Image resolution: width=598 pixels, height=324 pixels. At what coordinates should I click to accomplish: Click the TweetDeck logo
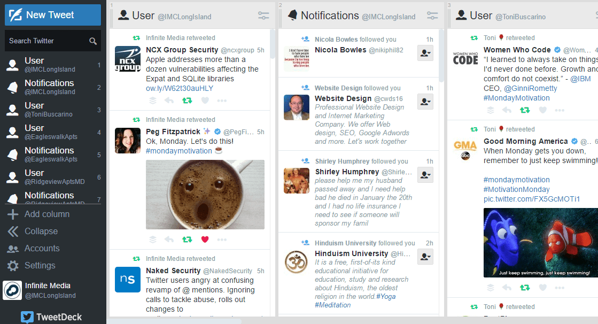[x=51, y=317]
